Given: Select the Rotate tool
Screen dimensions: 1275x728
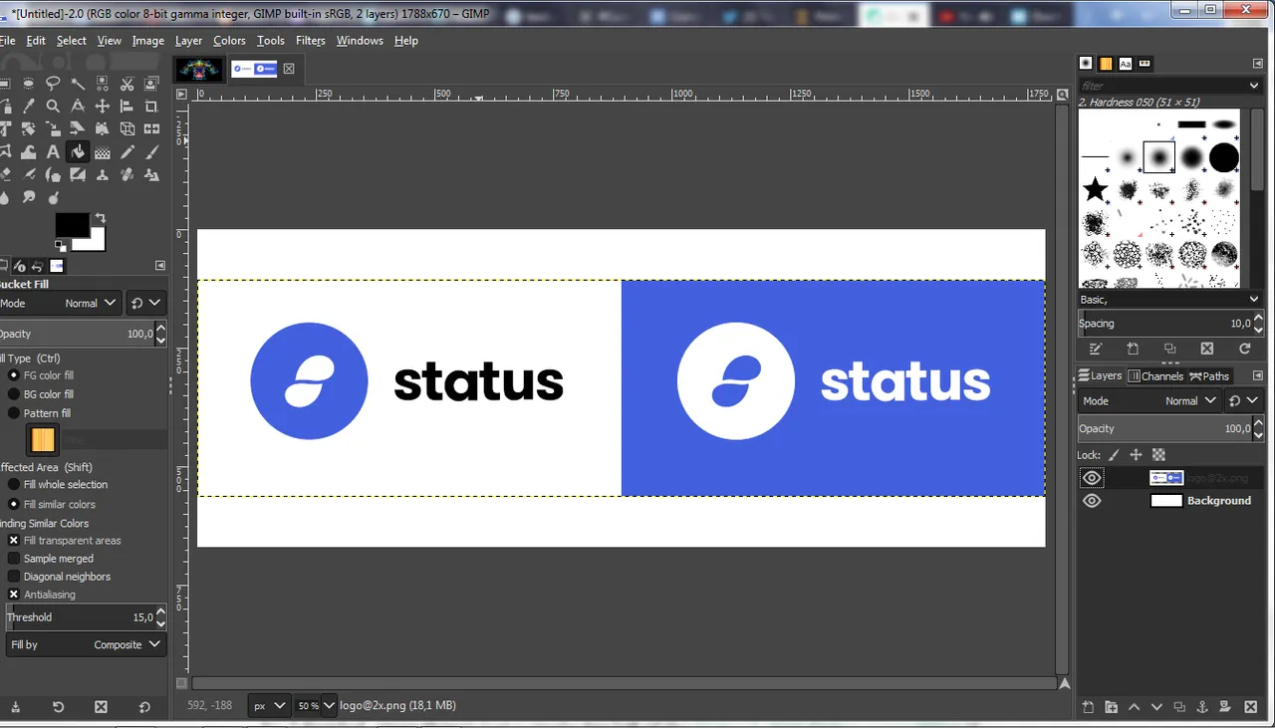Looking at the screenshot, I should click(28, 128).
